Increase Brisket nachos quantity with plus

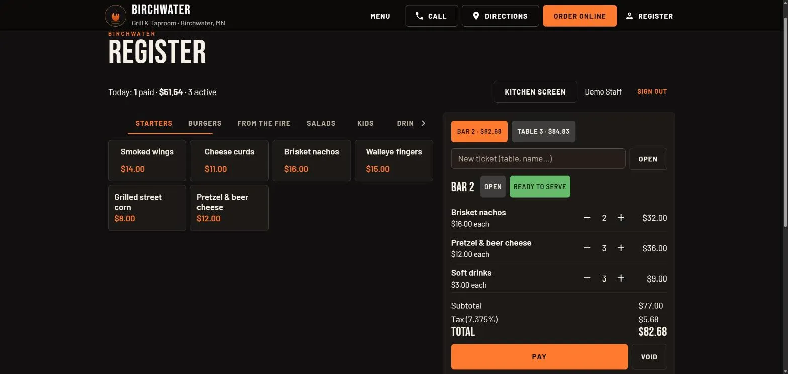[621, 218]
